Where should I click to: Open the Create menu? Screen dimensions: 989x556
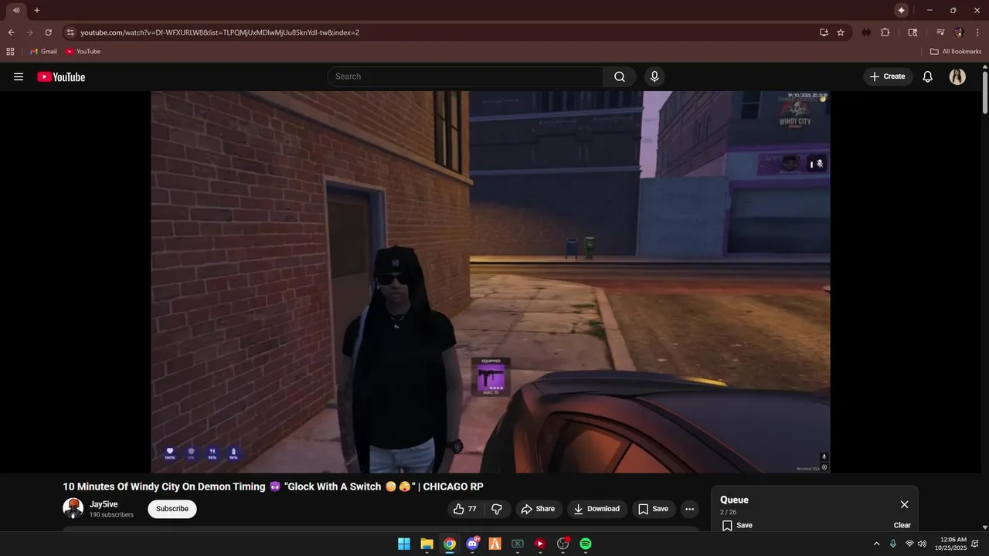coord(888,76)
